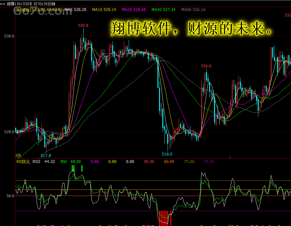Click the MA组合(5,10,20,40,60,0) indicator label
The image size is (291, 226).
tap(39, 10)
